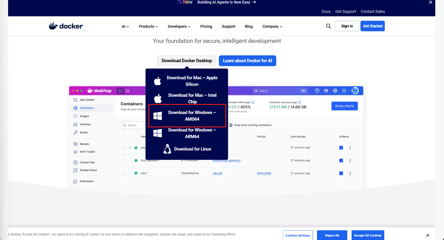This screenshot has width=444, height=240.
Task: Click Reject All cookies
Action: 332,235
